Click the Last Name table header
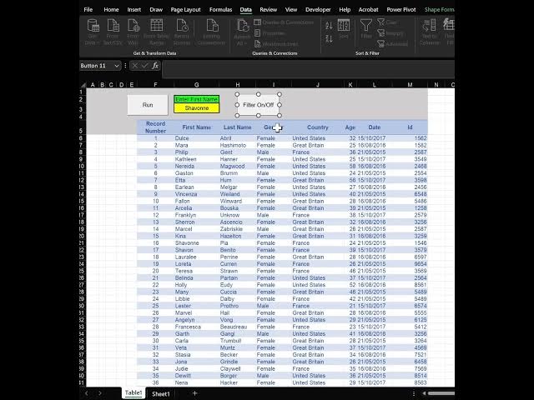 [x=237, y=127]
